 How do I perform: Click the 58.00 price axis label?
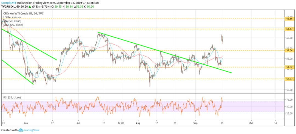tap(289, 48)
